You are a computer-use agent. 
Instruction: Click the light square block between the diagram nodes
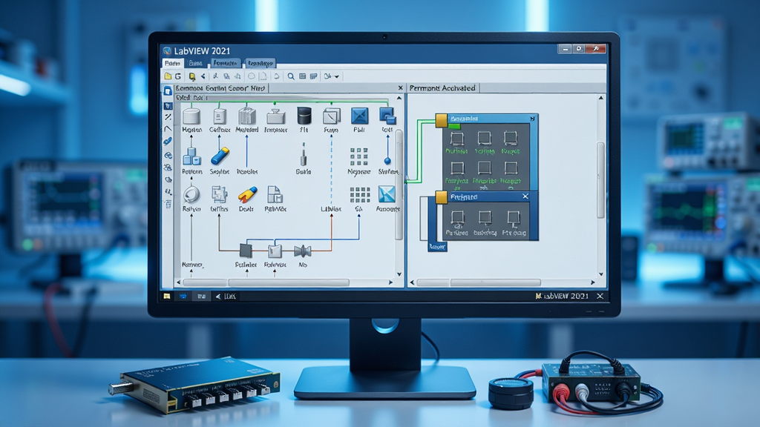[x=275, y=251]
